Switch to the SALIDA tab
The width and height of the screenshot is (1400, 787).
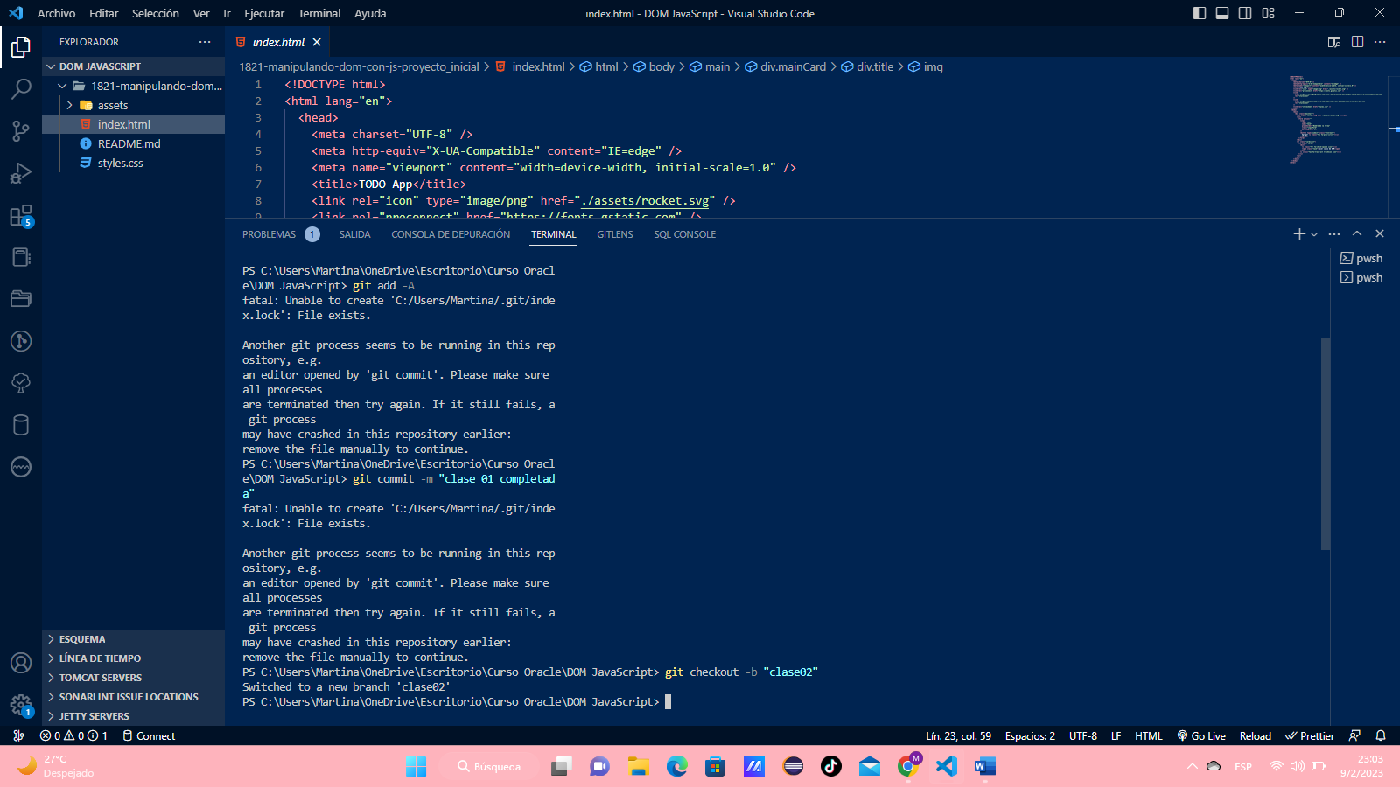[x=354, y=234]
